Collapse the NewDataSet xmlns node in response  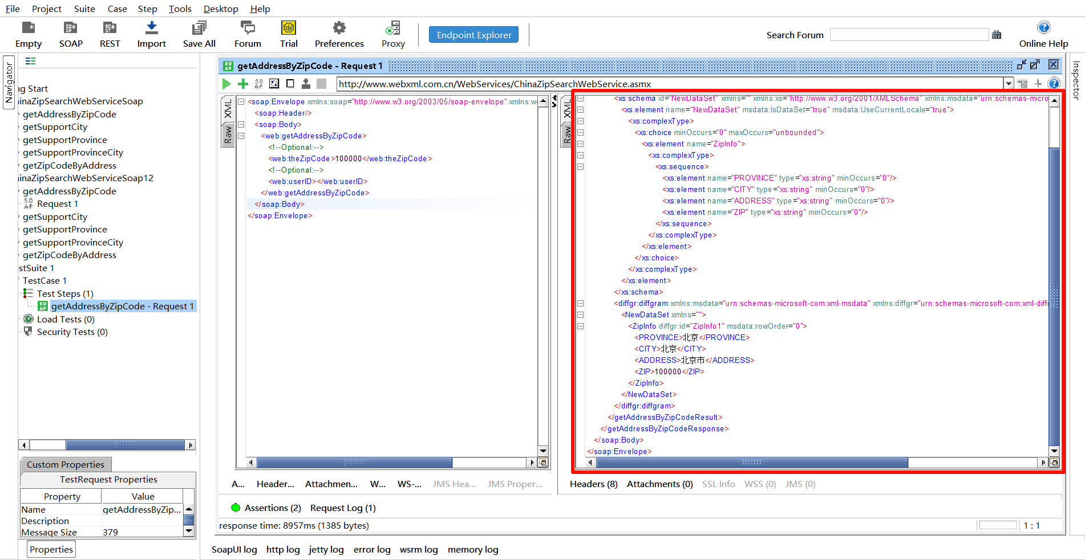click(581, 315)
